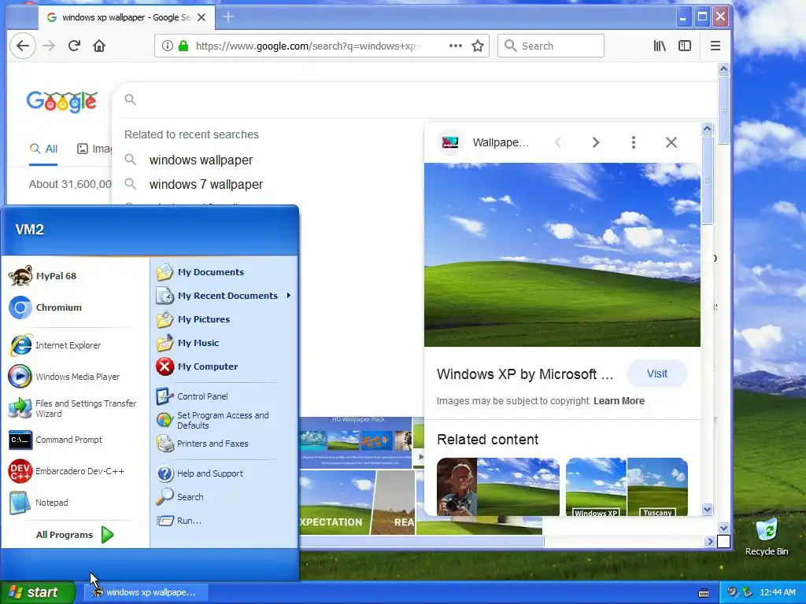
Task: Click the Visit button
Action: (x=657, y=374)
